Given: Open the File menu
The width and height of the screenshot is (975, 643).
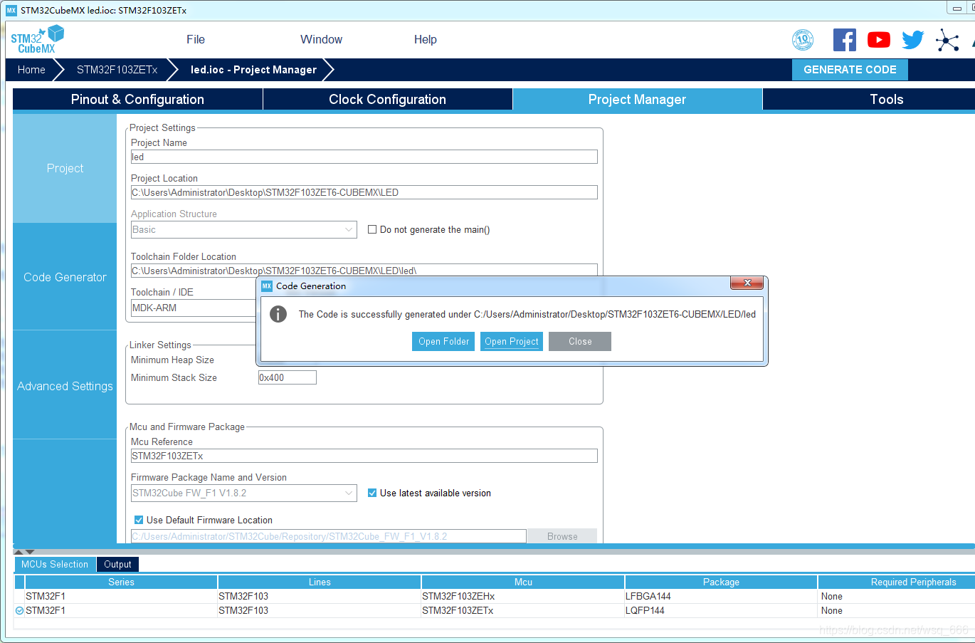Looking at the screenshot, I should point(196,40).
